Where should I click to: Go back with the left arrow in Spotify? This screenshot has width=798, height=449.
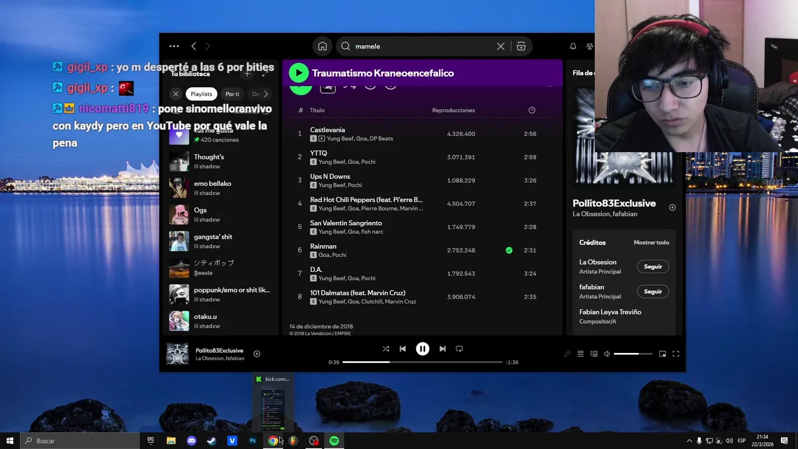point(194,46)
